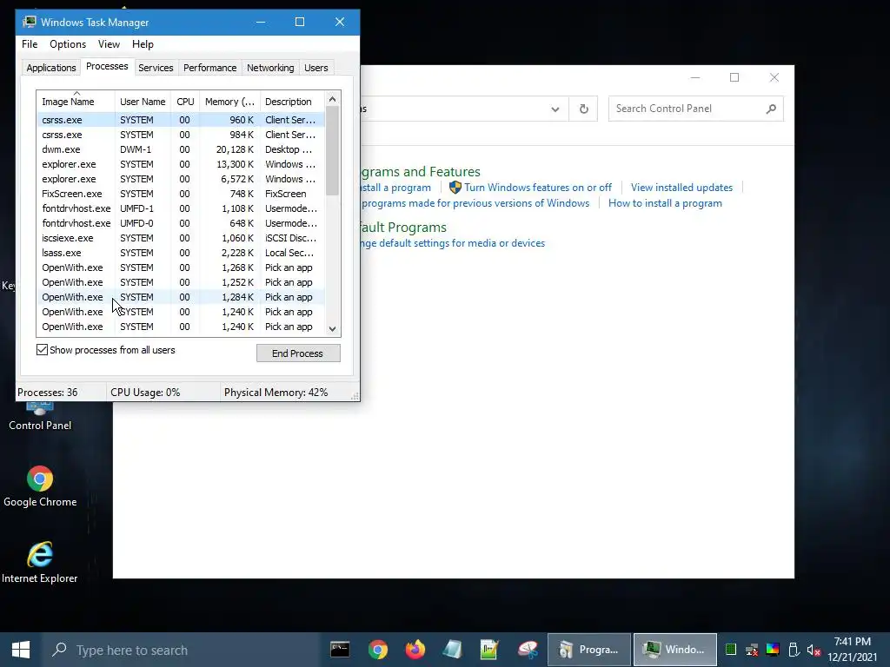Open the Windows Start menu

21,650
